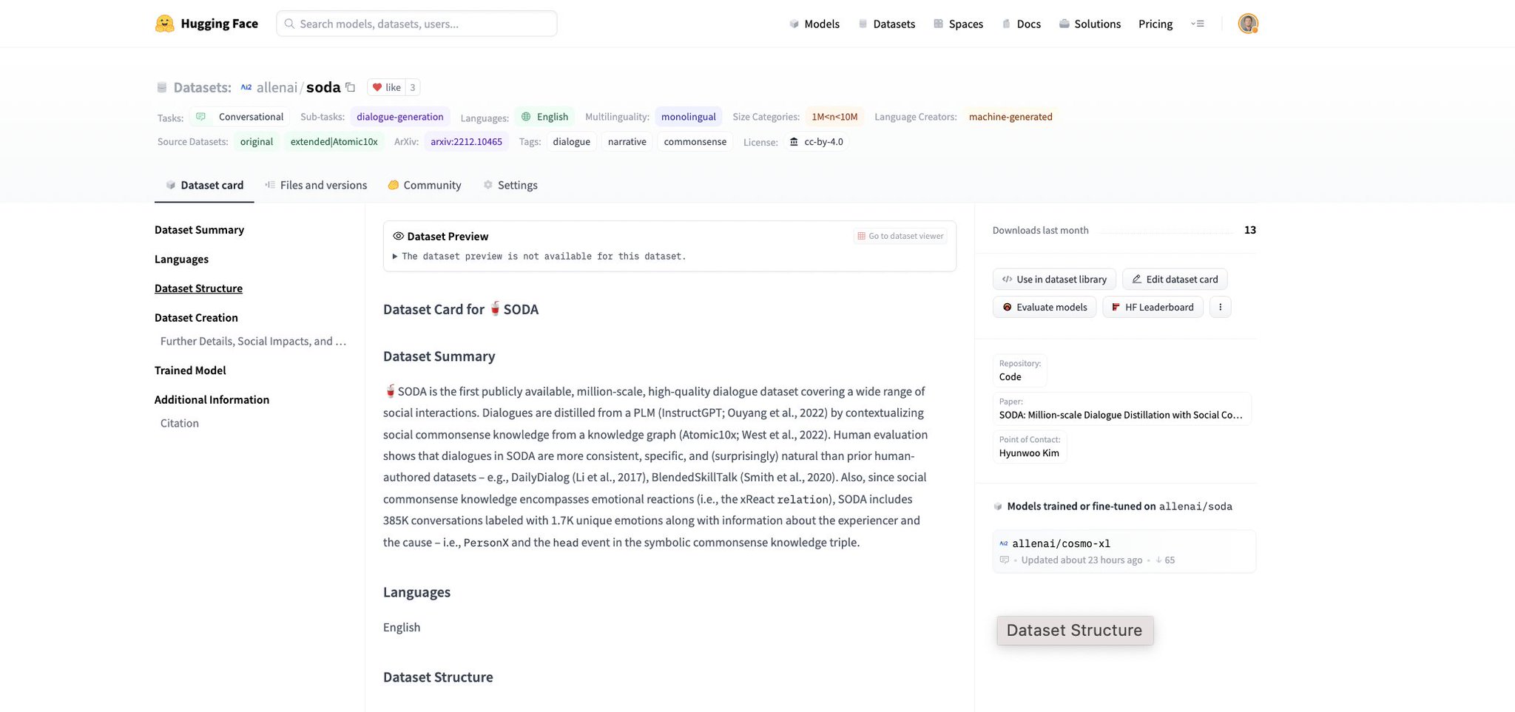The image size is (1515, 712).
Task: Open the Models page
Action: click(814, 24)
